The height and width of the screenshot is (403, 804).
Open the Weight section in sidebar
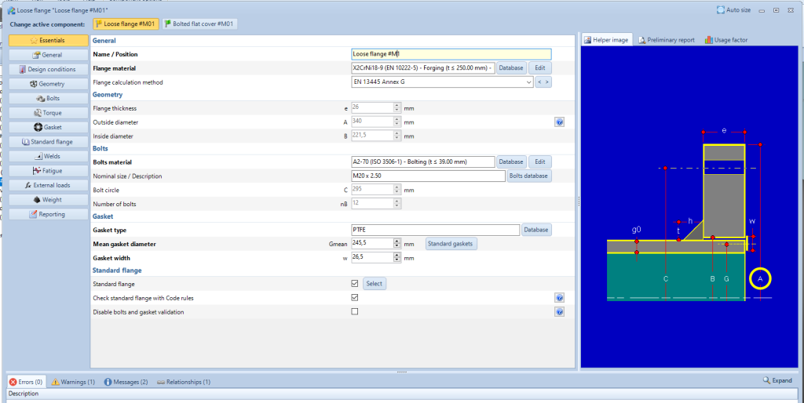[48, 199]
